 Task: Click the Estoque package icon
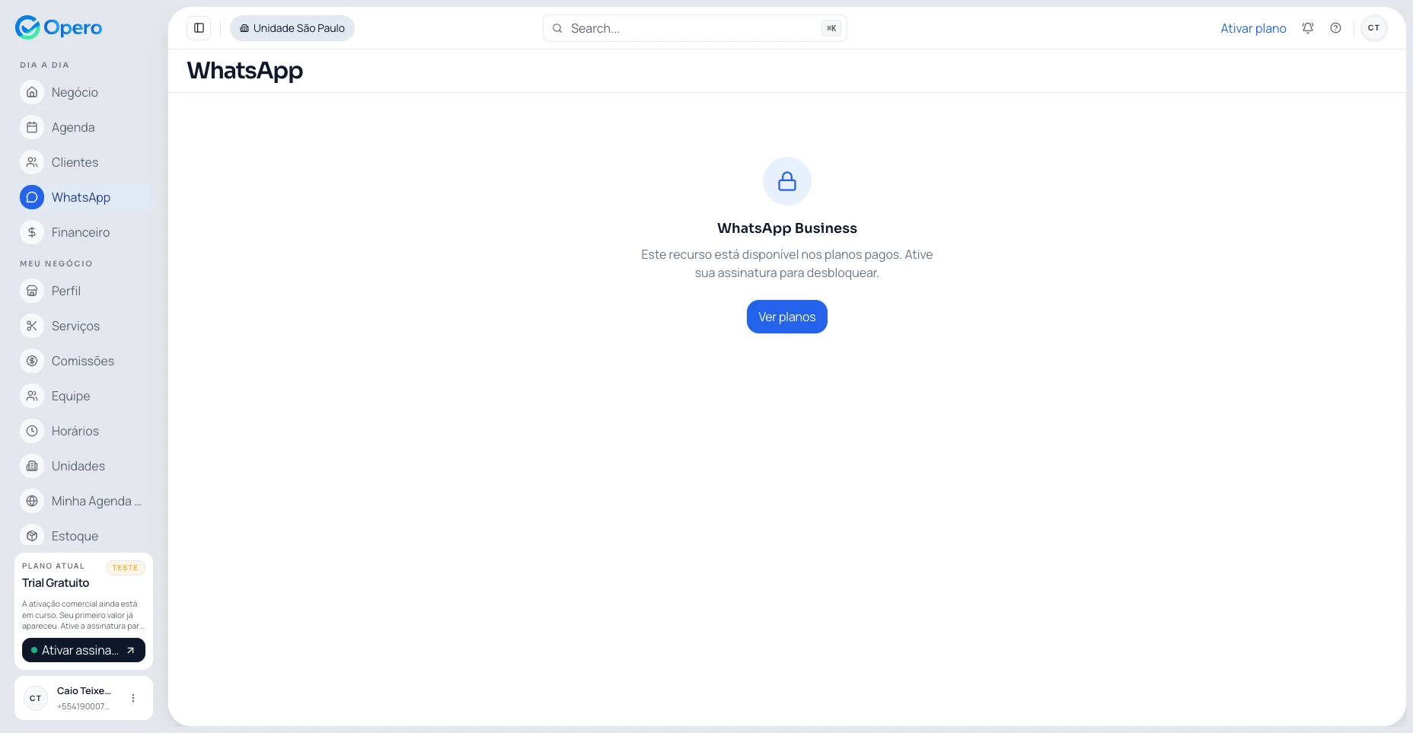click(31, 536)
